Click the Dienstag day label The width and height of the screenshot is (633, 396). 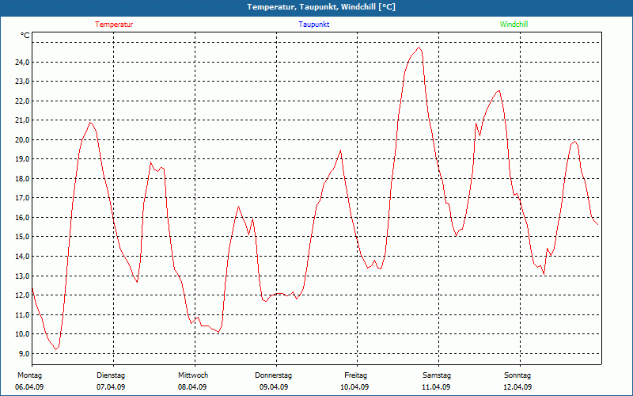[x=111, y=375]
